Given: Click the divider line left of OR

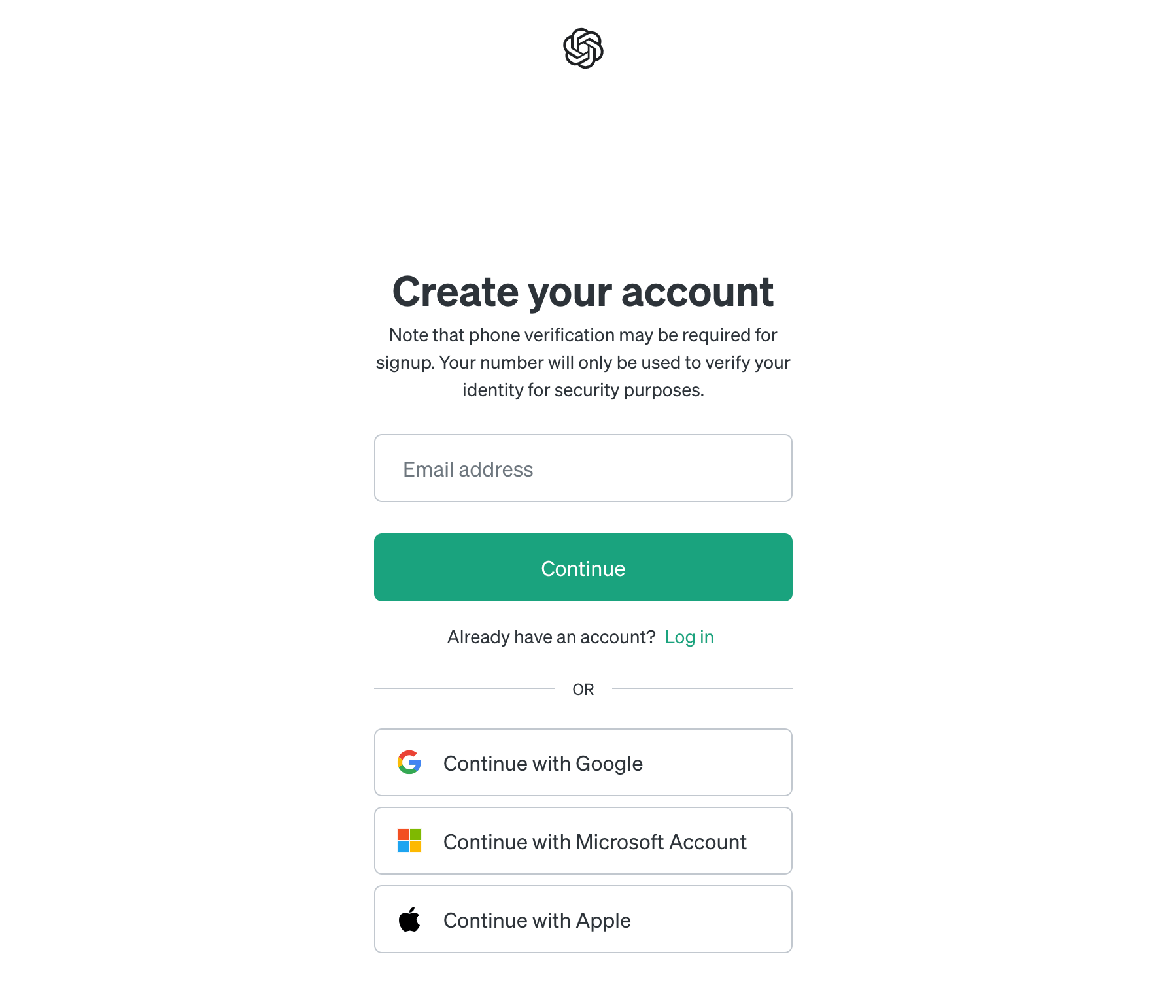Looking at the screenshot, I should pos(464,688).
